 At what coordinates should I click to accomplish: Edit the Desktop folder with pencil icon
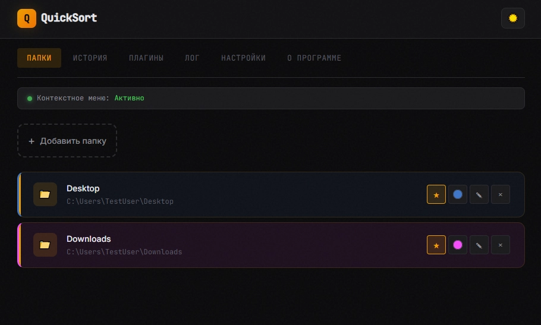(479, 194)
